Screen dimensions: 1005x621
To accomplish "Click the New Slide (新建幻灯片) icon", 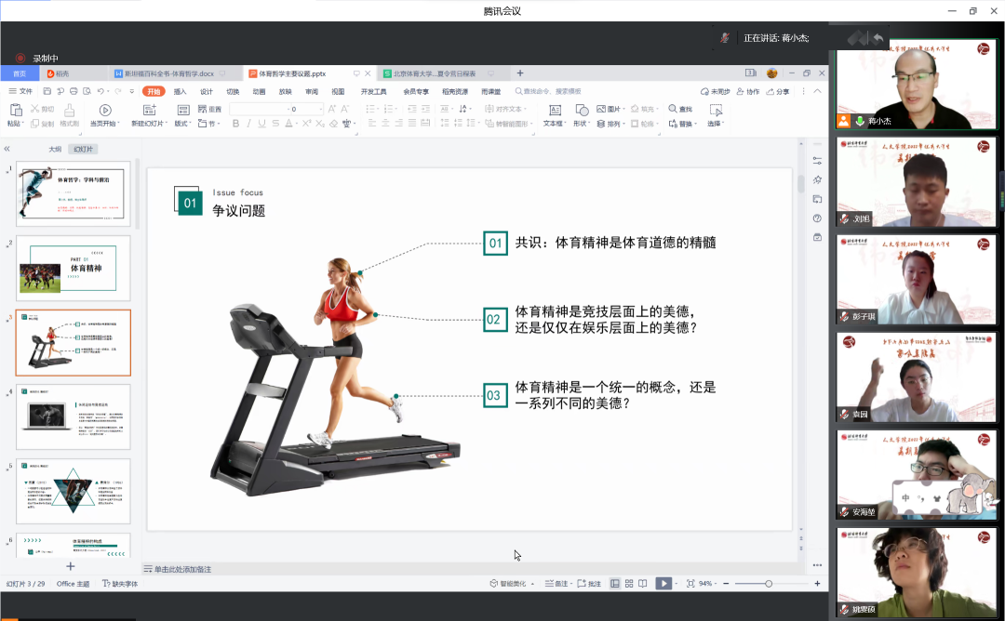I will [148, 110].
